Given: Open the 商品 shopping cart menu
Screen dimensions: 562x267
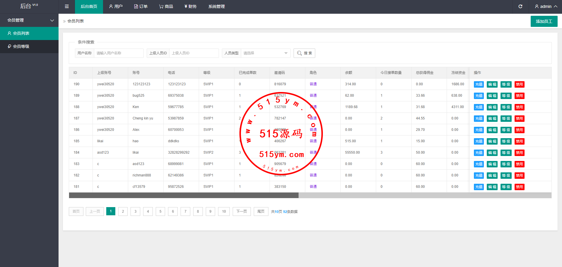Looking at the screenshot, I should coord(166,6).
